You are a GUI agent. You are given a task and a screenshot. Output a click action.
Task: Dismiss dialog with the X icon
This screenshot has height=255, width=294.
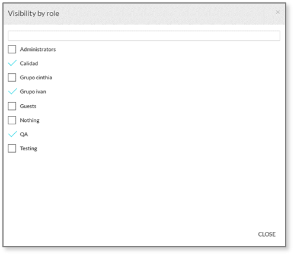pyautogui.click(x=277, y=12)
